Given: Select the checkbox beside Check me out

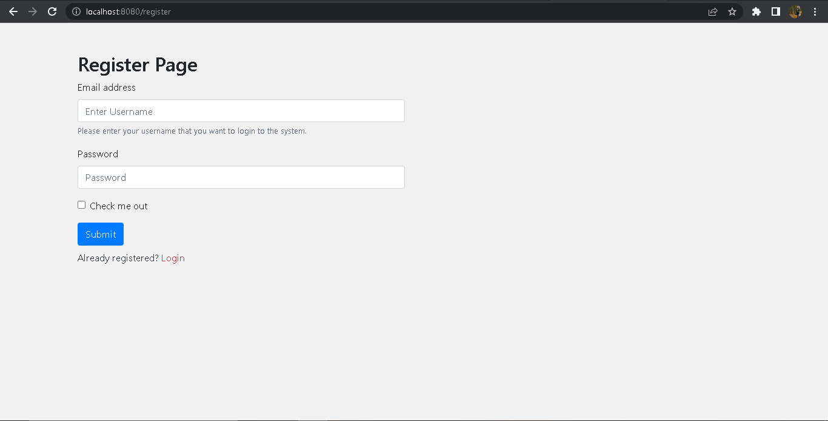Looking at the screenshot, I should (81, 204).
